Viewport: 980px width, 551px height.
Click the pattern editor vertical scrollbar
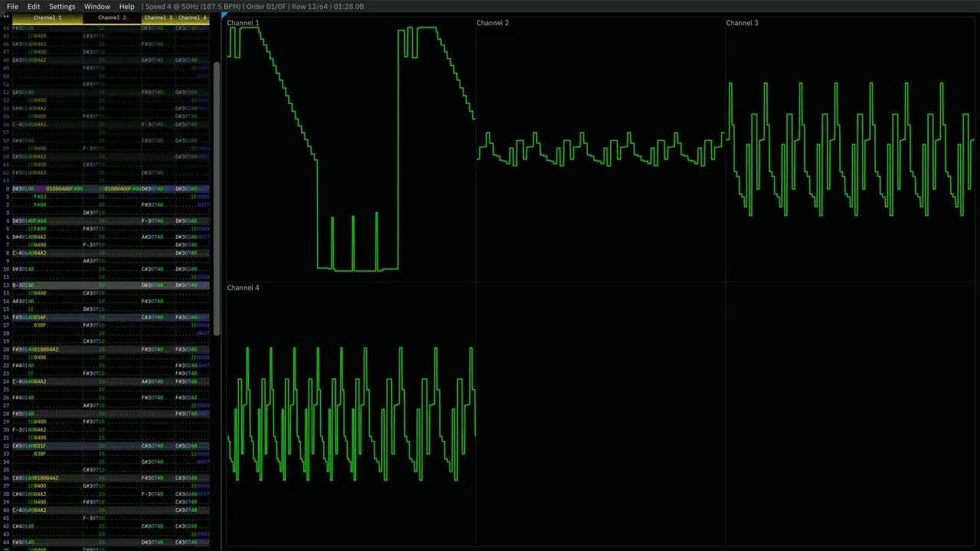point(217,199)
